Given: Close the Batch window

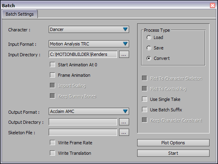Looking at the screenshot, I should (x=212, y=5).
